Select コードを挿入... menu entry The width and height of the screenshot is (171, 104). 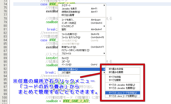click(82, 20)
